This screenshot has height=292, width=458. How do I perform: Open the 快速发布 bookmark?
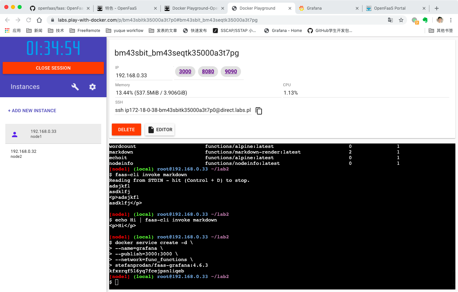coord(195,30)
